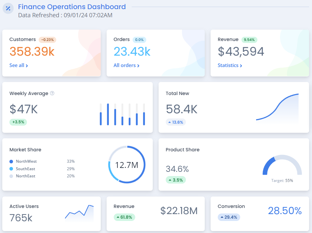Click the 13.6% Total New badge
The width and height of the screenshot is (312, 233).
(176, 122)
